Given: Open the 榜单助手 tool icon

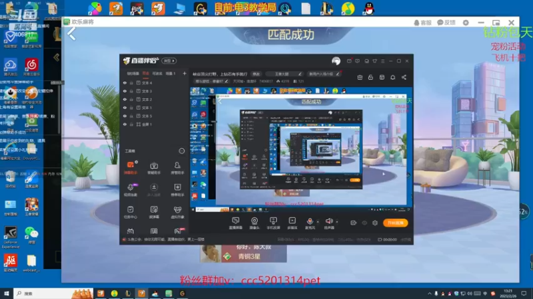Looking at the screenshot, I should click(177, 190).
